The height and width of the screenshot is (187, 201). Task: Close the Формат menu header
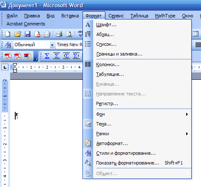[94, 16]
